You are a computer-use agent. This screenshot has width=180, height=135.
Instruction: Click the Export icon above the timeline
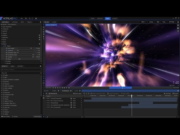point(173,93)
